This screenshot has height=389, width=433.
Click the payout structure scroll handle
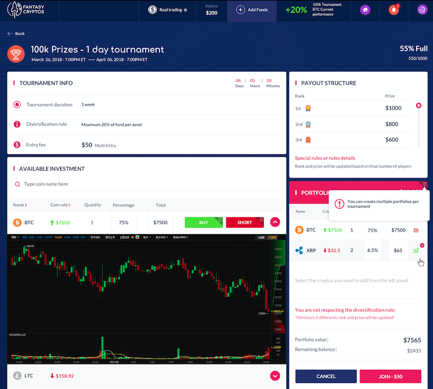[x=418, y=105]
